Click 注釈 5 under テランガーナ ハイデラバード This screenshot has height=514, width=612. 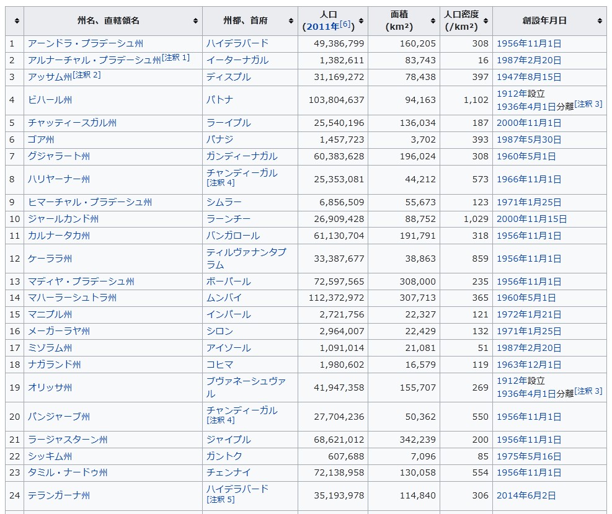220,499
